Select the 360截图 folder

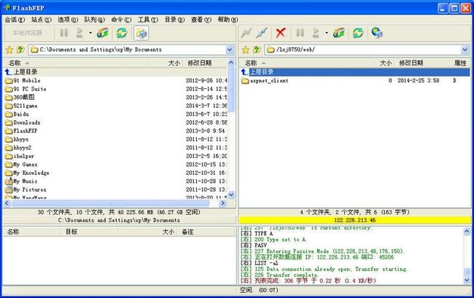coord(20,97)
